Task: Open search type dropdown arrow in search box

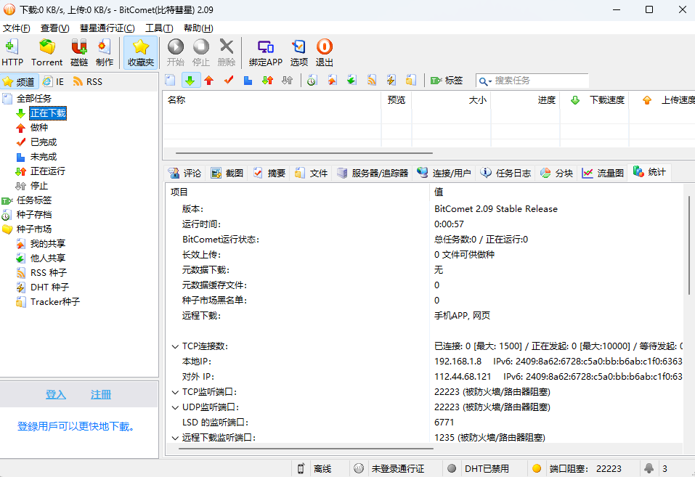Action: (490, 81)
